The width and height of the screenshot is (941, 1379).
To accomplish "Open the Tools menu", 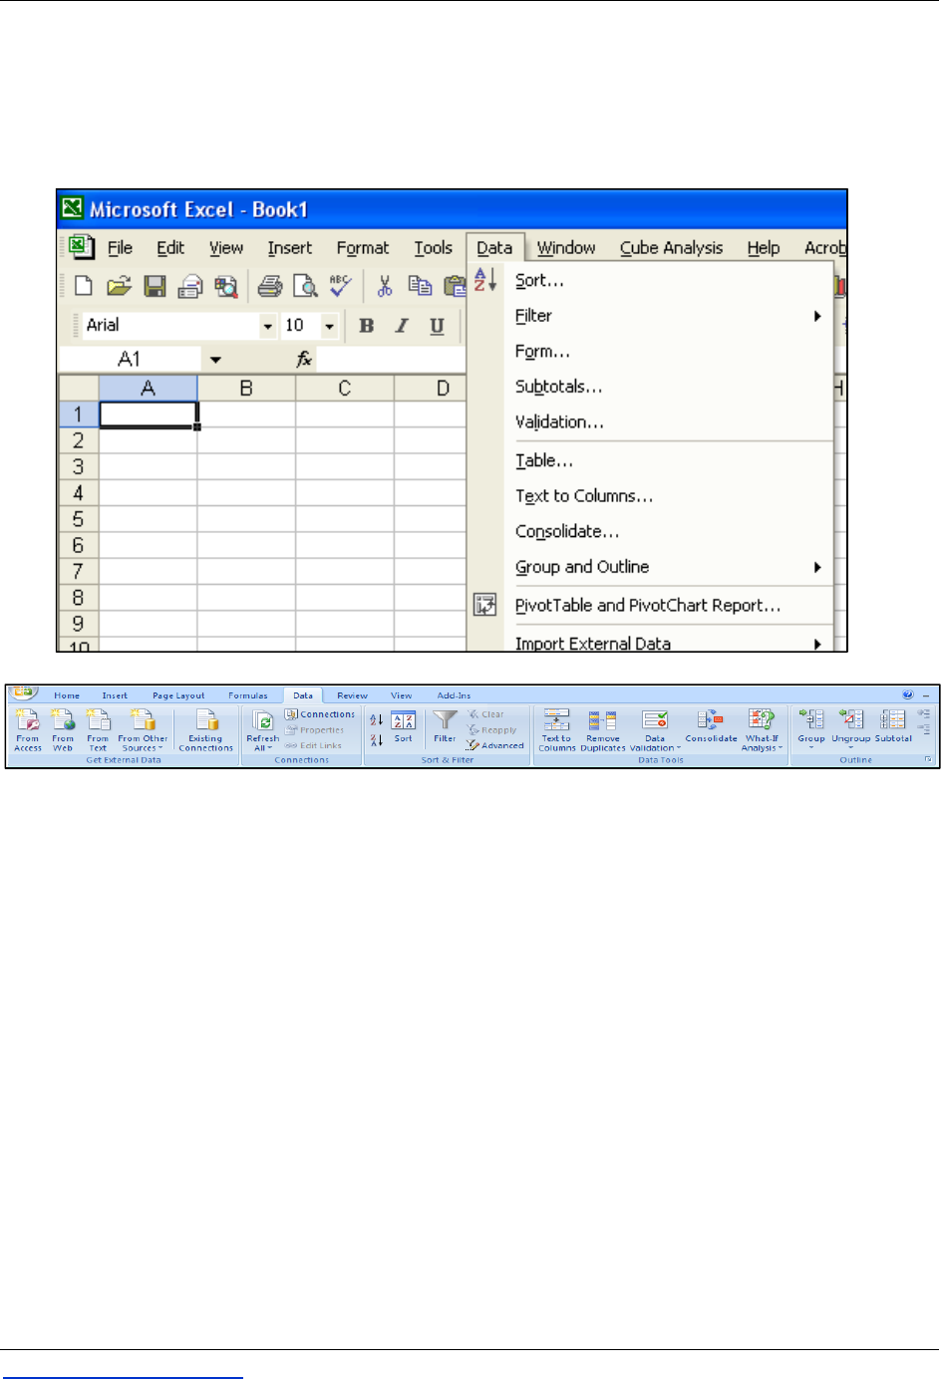I will 434,248.
